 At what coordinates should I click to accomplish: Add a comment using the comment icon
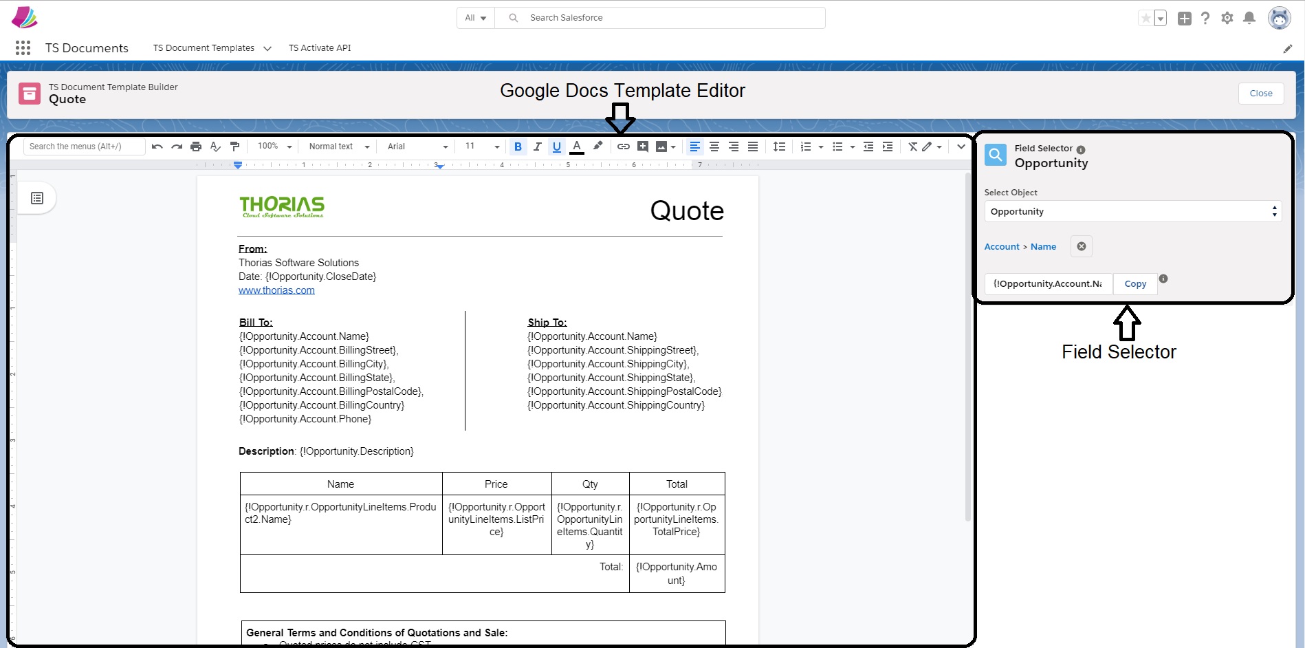pos(643,147)
